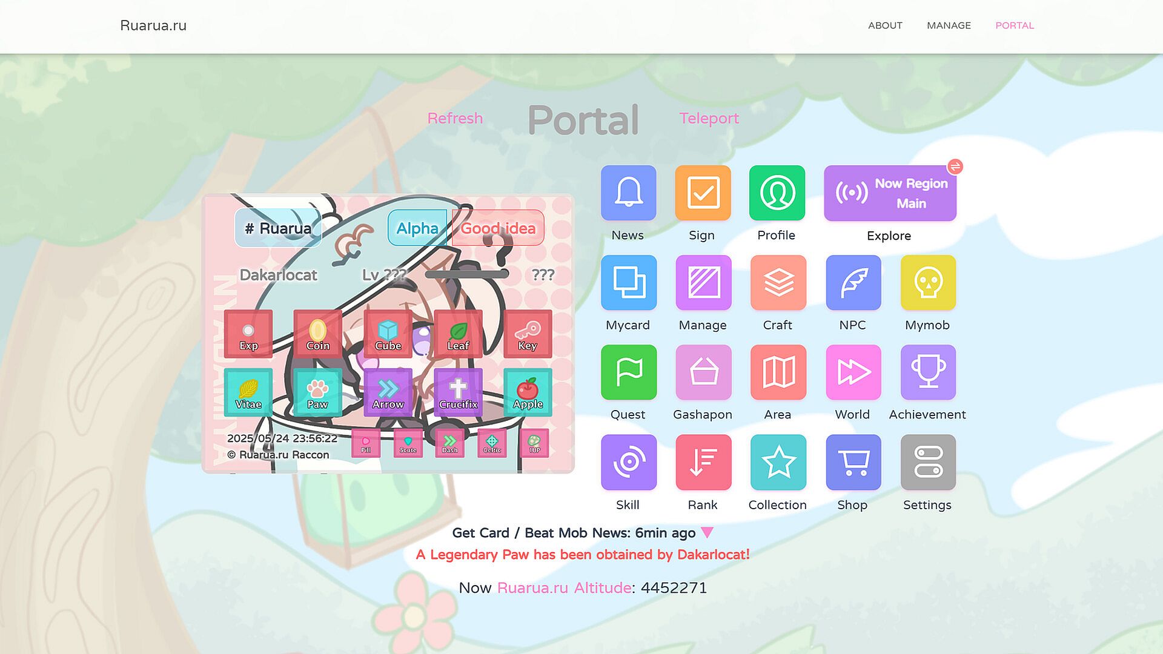This screenshot has height=654, width=1163.
Task: Click the region swap badge on Explore
Action: [x=955, y=167]
